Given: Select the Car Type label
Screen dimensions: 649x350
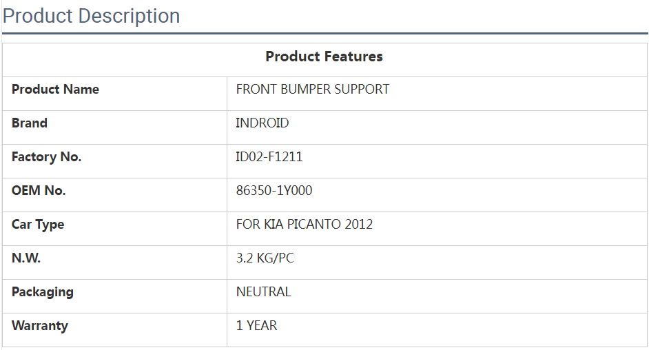Looking at the screenshot, I should (x=38, y=225).
